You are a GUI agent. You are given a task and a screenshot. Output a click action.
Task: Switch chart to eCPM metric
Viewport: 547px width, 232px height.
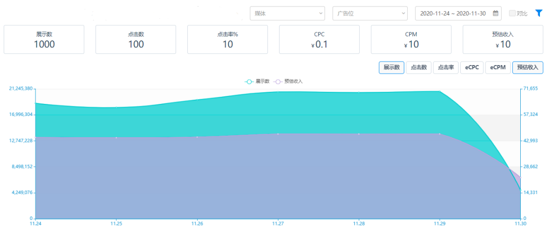498,68
